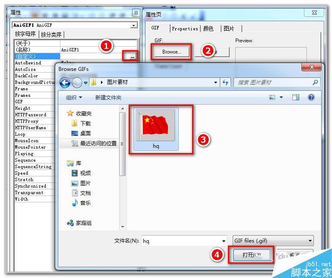Select the hq flag GIF thumbnail
The height and width of the screenshot is (278, 332).
156,129
